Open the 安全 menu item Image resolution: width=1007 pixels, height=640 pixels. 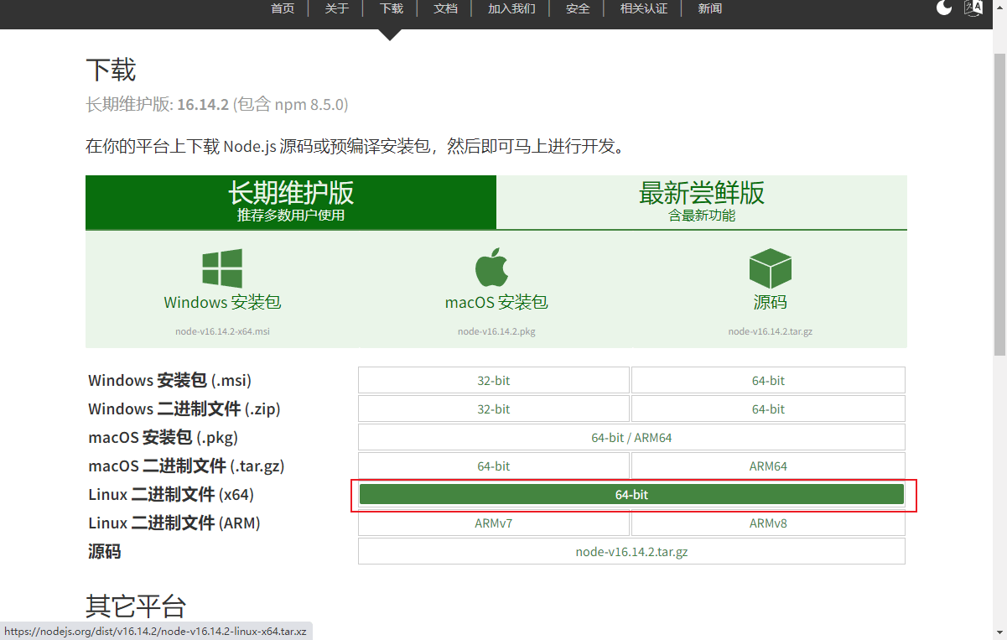point(577,8)
